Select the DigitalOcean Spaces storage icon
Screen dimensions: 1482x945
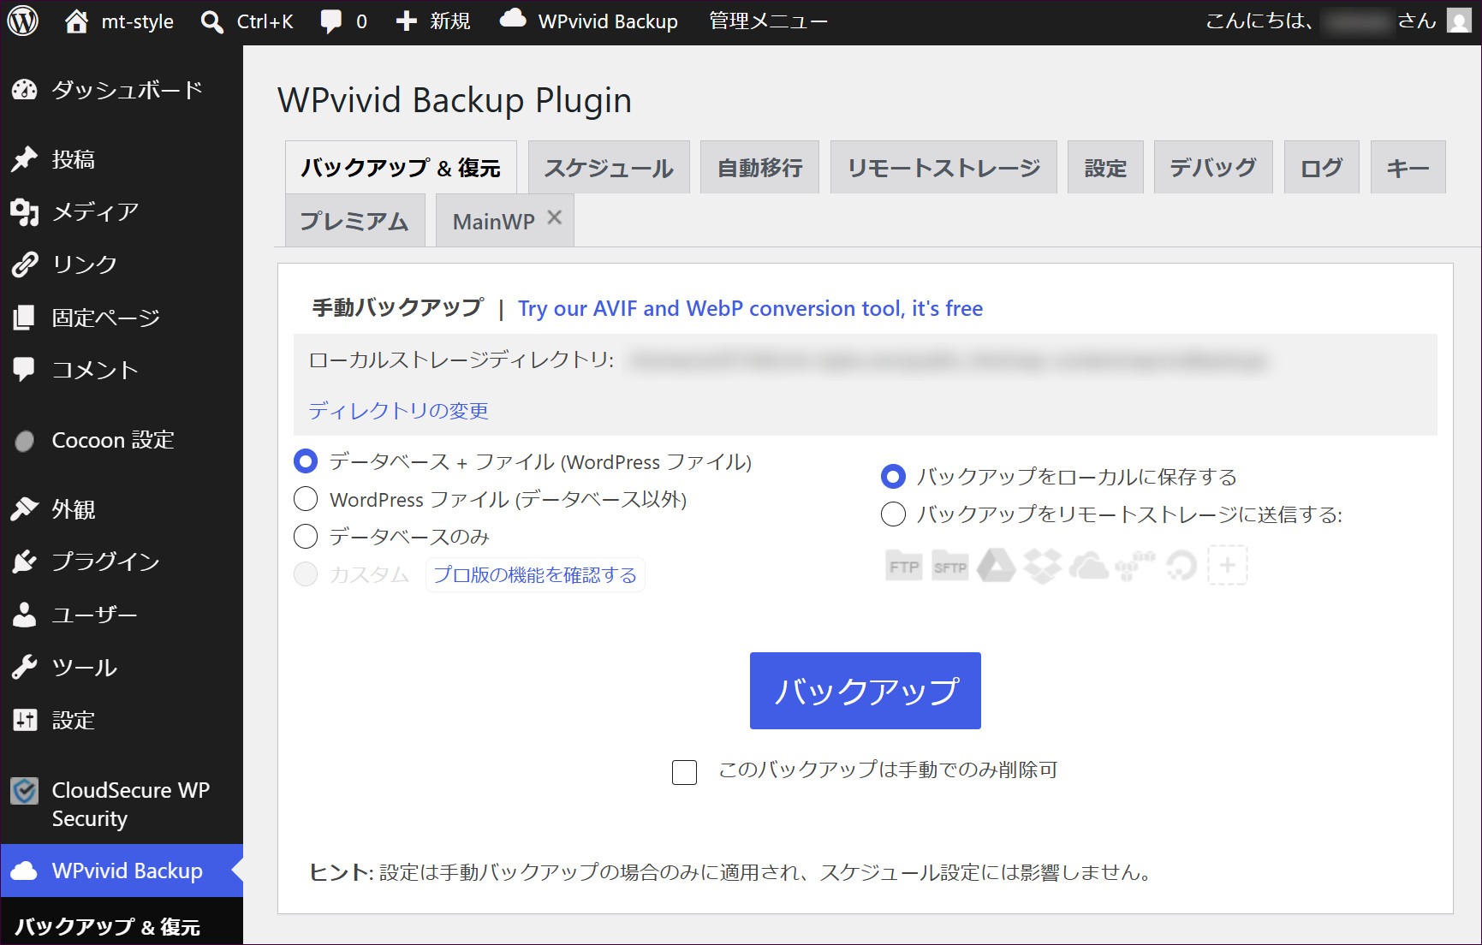pos(1181,566)
